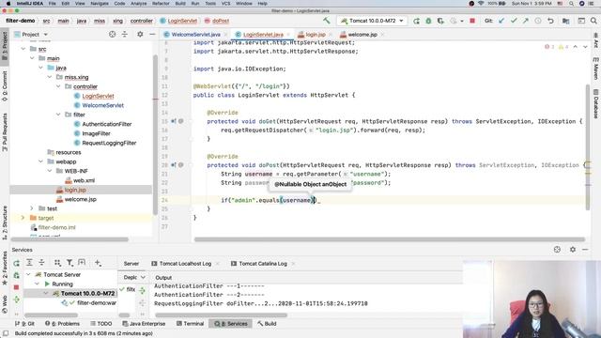Click the editor horizontal scrollbar

[389, 239]
